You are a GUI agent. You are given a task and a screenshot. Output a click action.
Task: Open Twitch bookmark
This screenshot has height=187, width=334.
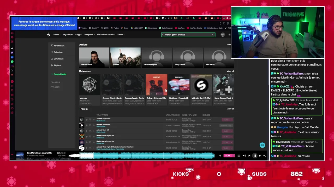tap(83, 28)
